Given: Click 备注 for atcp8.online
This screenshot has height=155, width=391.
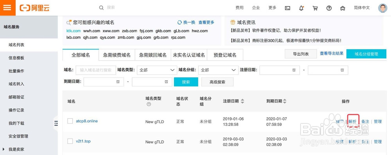Looking at the screenshot, I should (x=365, y=121).
